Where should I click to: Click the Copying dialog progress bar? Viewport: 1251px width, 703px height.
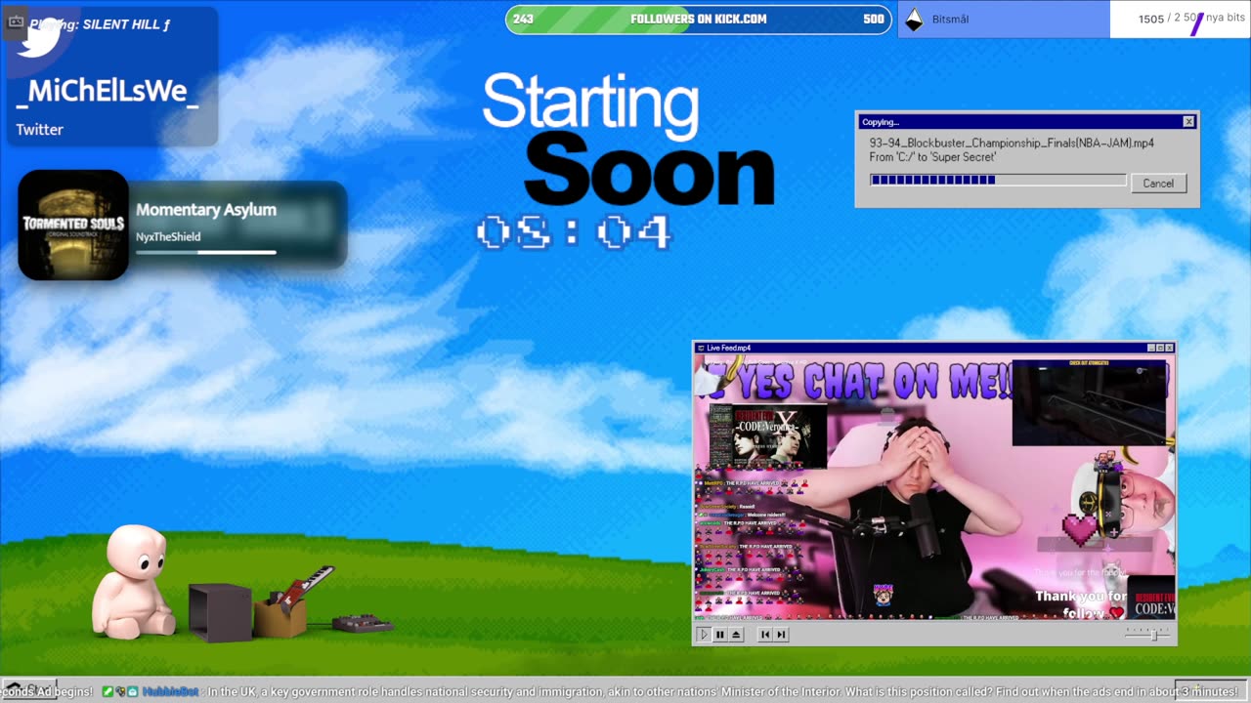pyautogui.click(x=998, y=180)
